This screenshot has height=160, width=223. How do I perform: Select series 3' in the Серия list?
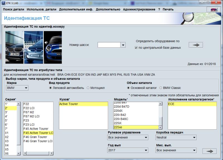(x=11, y=112)
